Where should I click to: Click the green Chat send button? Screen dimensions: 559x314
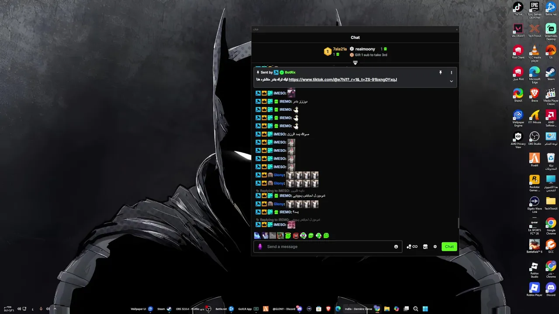(449, 246)
